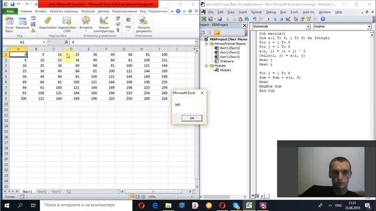This screenshot has height=211, width=376.
Task: Click Excel horizontal scrollbar thumb
Action: click(x=153, y=192)
